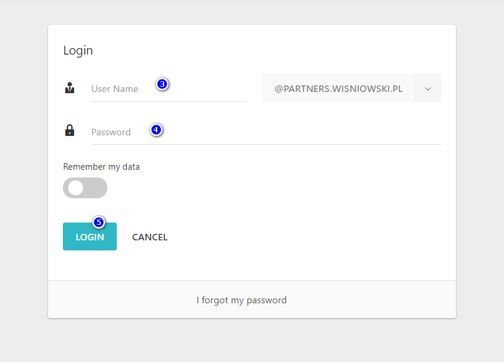Click the Remember my data label
Image resolution: width=504 pixels, height=362 pixels.
[101, 167]
